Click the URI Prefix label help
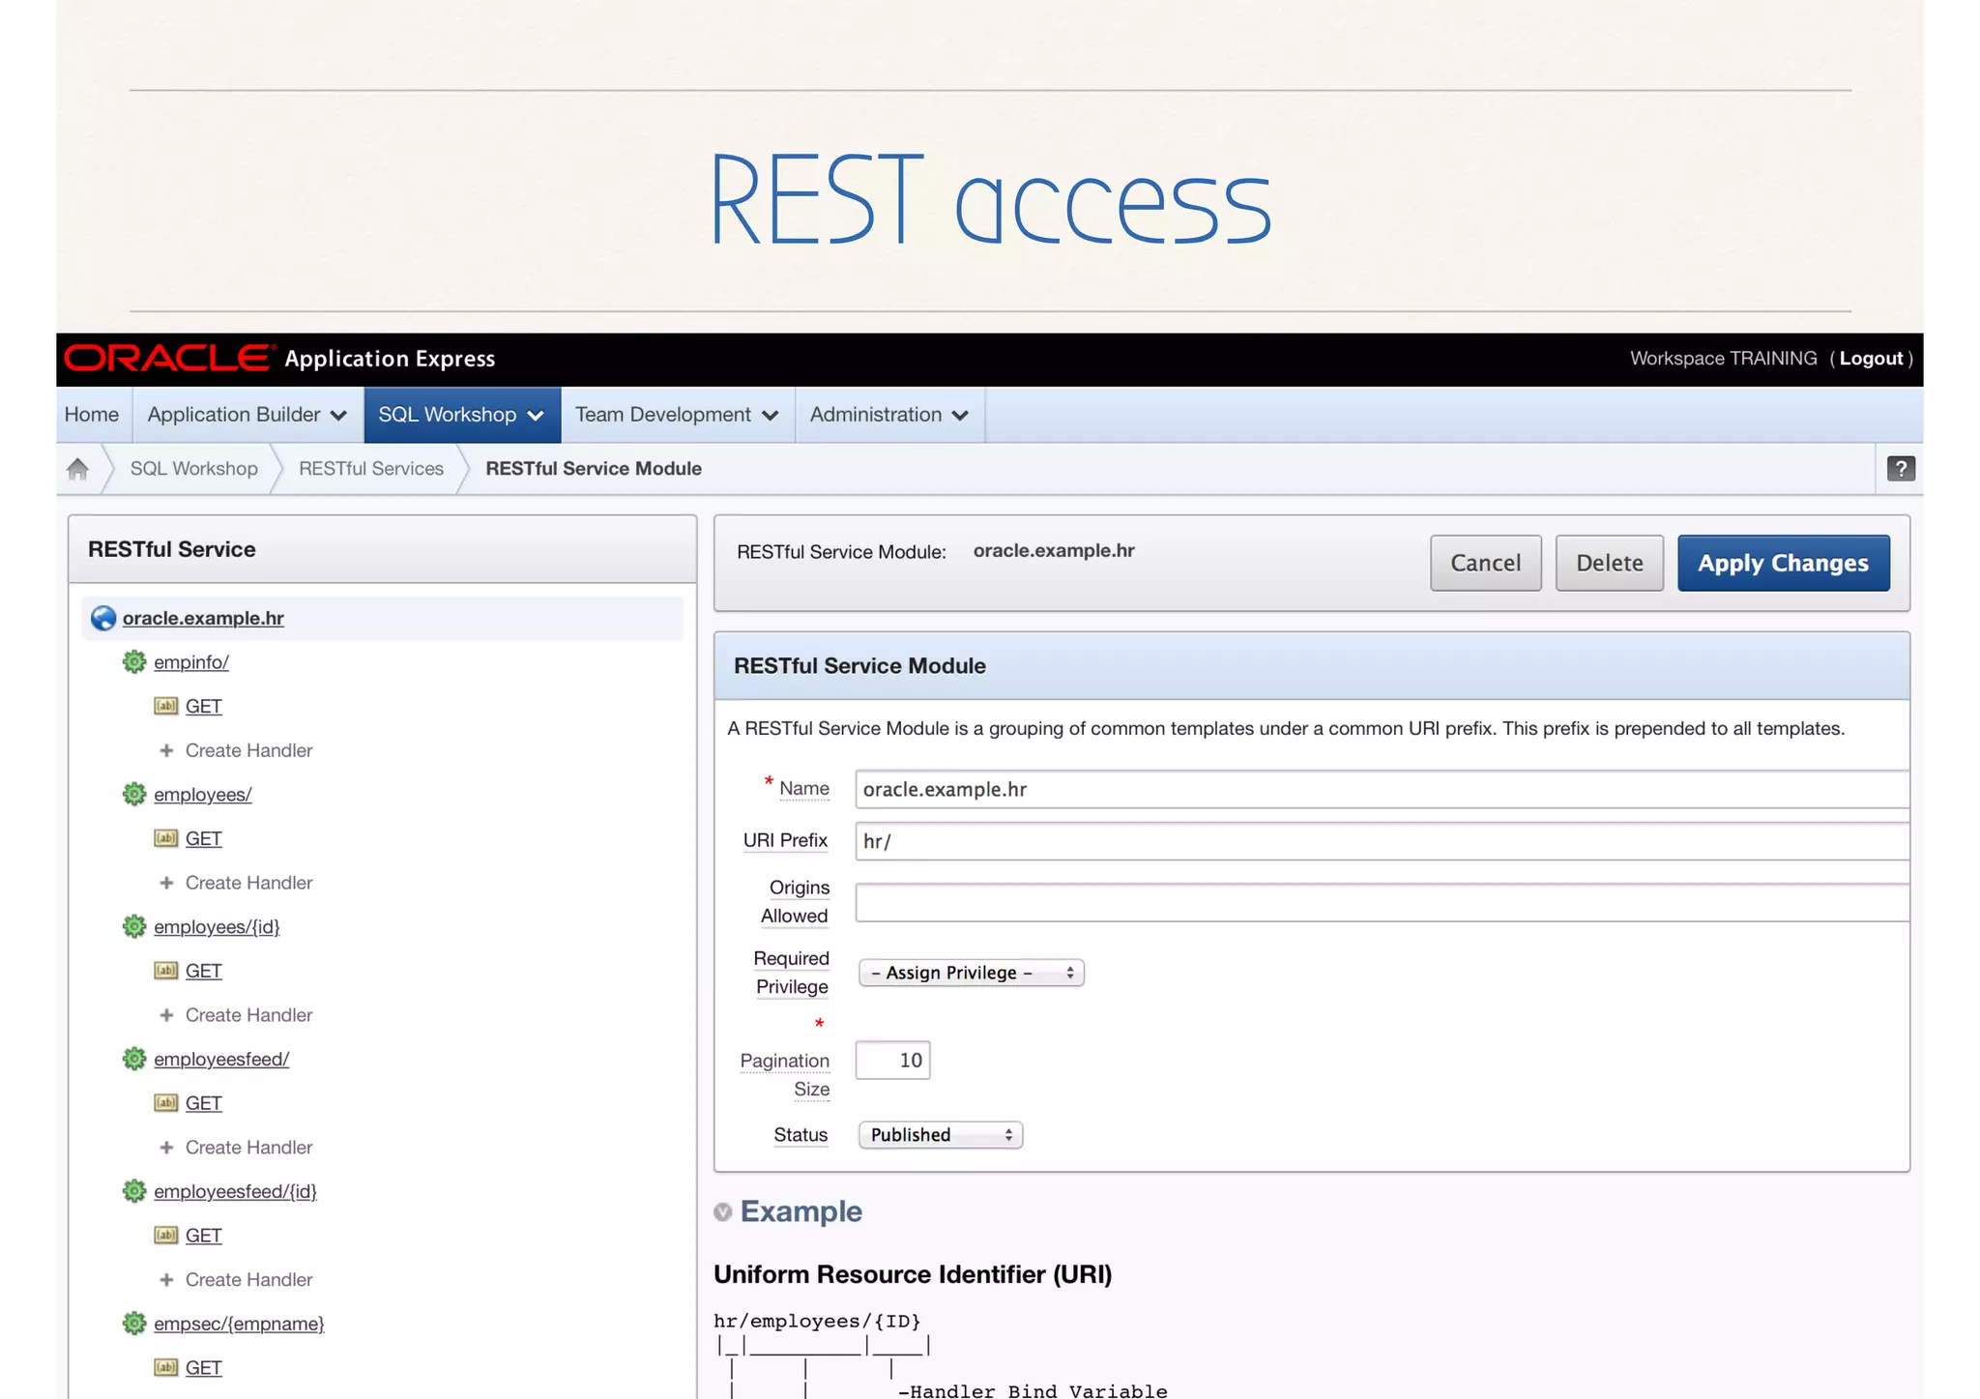 click(x=785, y=840)
